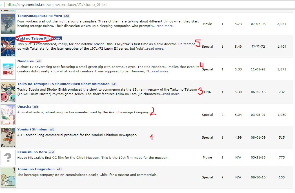Click the CMPL status badge
Viewport: 295px width, 193px height.
click(x=58, y=39)
